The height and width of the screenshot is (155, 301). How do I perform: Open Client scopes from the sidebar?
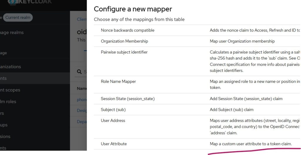pyautogui.click(x=10, y=90)
